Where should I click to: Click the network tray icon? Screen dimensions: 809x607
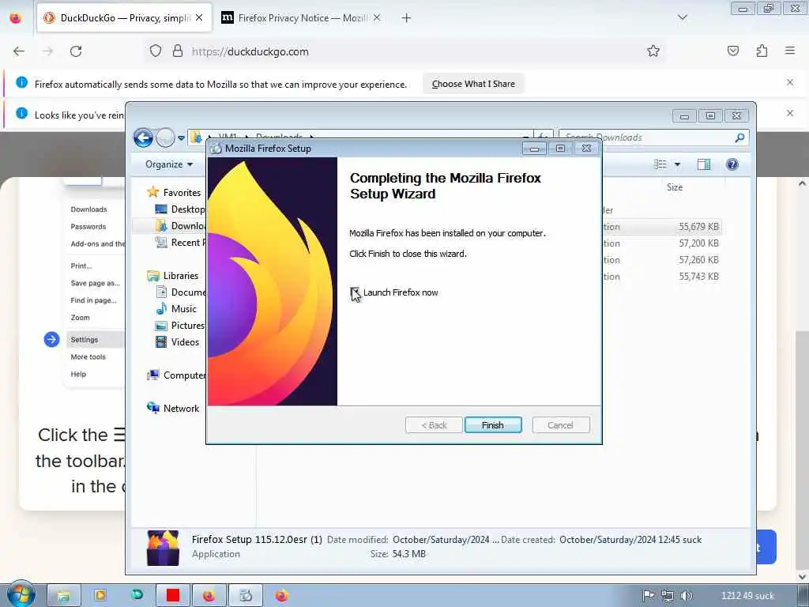point(667,596)
